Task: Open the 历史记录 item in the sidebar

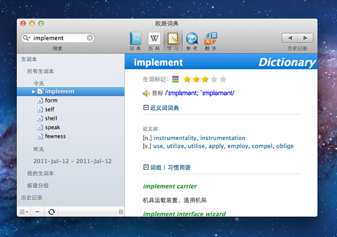Action: 32,198
